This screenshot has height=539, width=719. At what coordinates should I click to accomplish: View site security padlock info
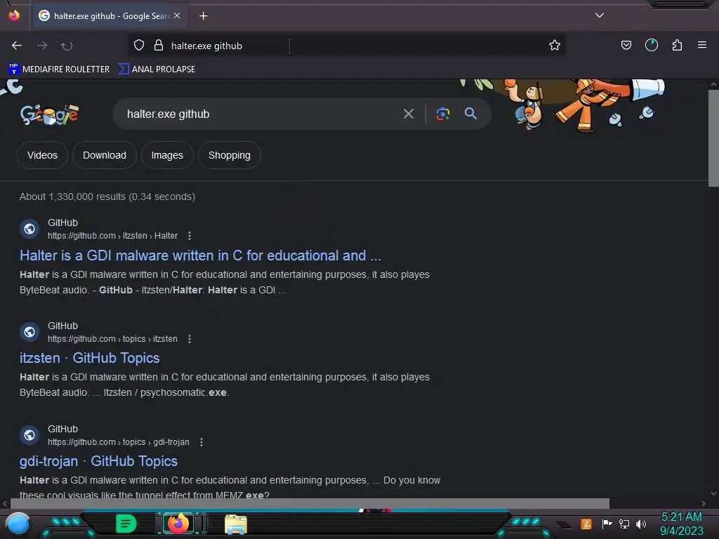(x=159, y=45)
